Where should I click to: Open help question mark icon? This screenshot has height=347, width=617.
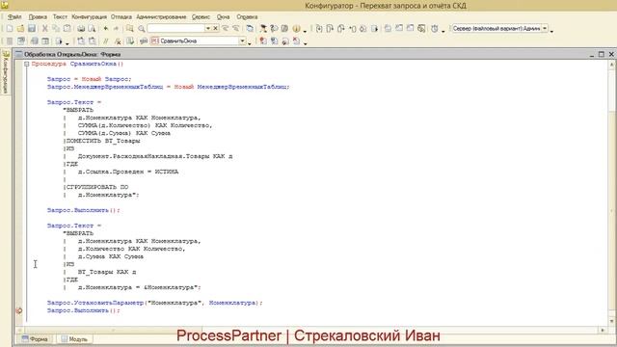coord(274,28)
